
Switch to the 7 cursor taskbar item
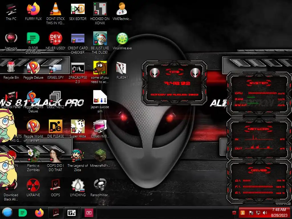click(x=72, y=212)
